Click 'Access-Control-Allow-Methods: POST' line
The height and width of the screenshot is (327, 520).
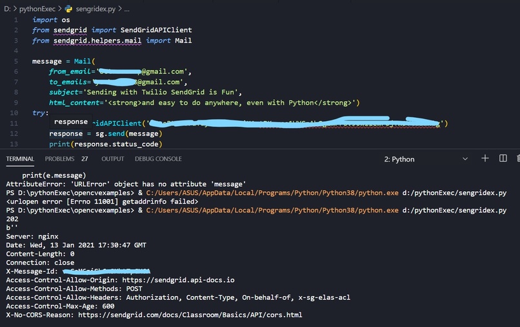[x=74, y=288]
